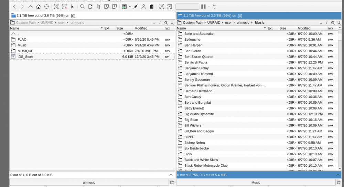Click the pause icon beside the job bar

point(203,7)
